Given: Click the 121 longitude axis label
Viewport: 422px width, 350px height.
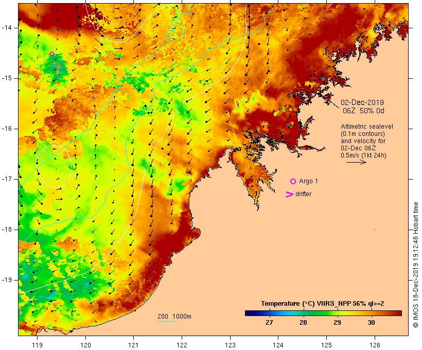Looking at the screenshot, I should coord(133,345).
